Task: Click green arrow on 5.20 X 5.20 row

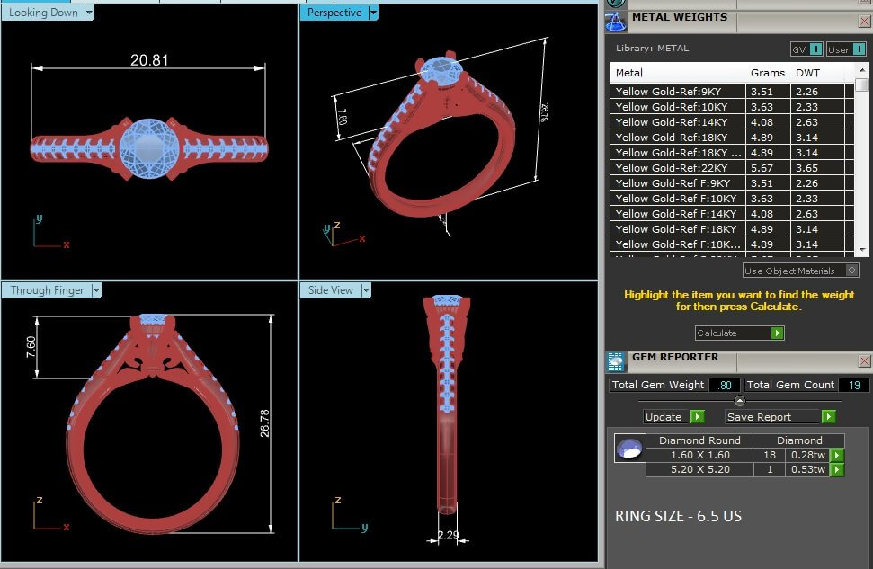Action: coord(836,469)
